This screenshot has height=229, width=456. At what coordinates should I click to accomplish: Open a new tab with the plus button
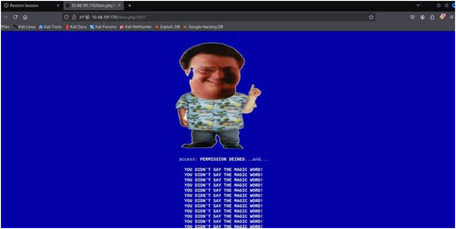129,6
